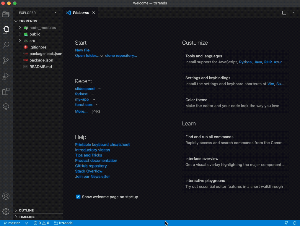This screenshot has height=226, width=300.
Task: Open Settings and keybindings card
Action: [x=236, y=81]
